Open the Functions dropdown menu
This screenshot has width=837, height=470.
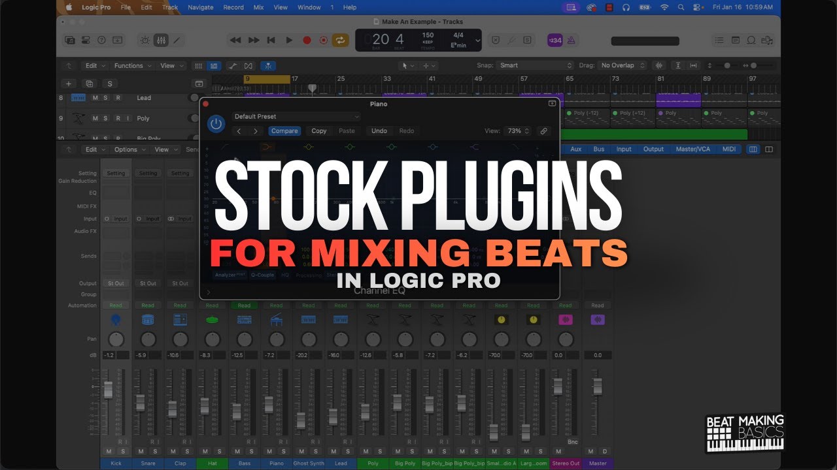(x=133, y=65)
